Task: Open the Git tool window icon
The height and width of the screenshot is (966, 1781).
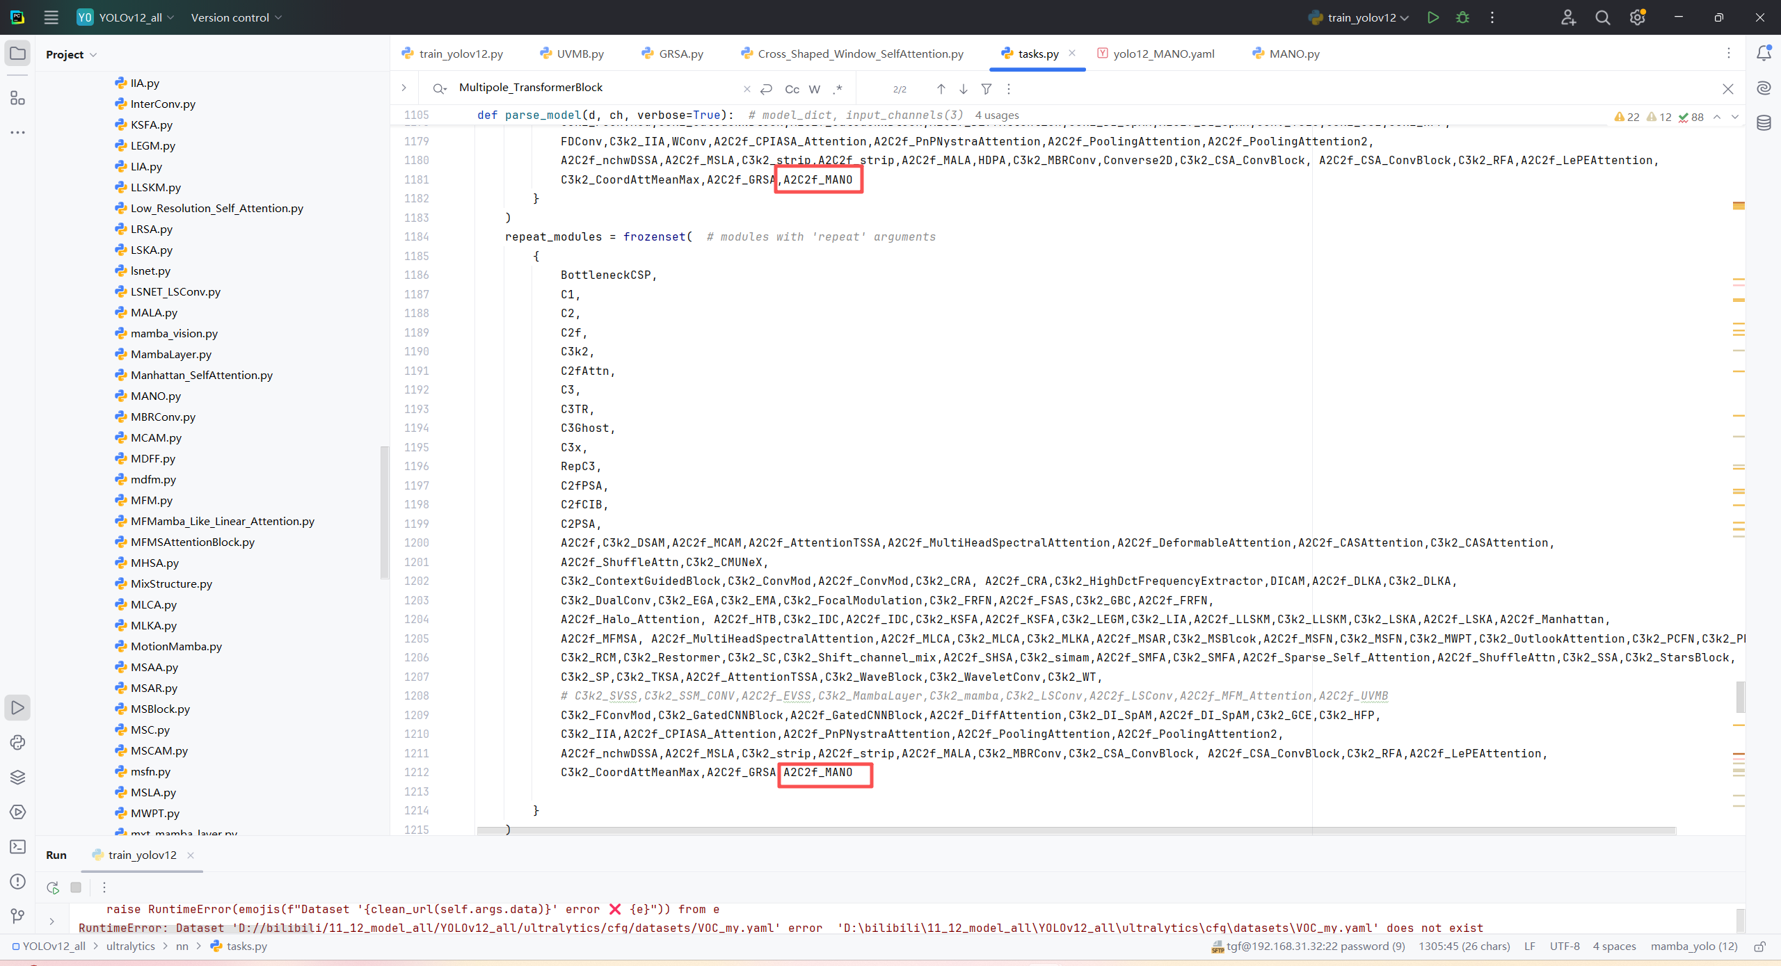Action: 18,916
